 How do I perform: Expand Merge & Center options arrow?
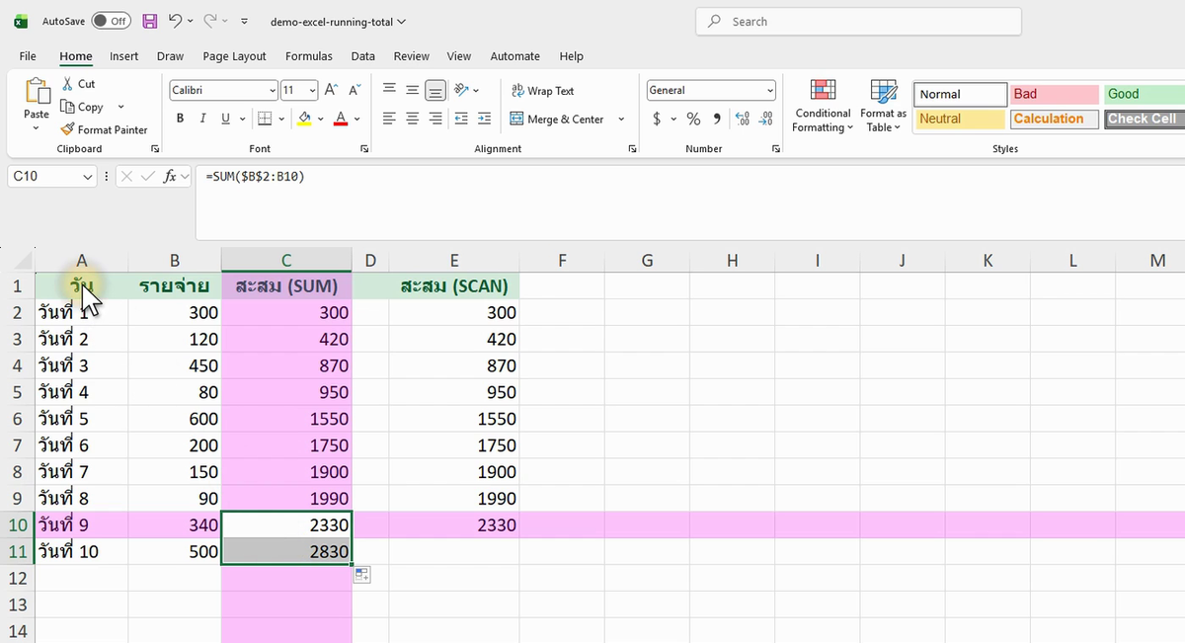click(621, 119)
